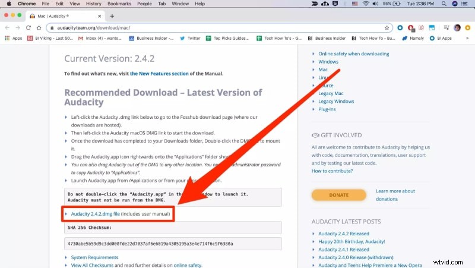Click the browser forward arrow

coord(18,27)
